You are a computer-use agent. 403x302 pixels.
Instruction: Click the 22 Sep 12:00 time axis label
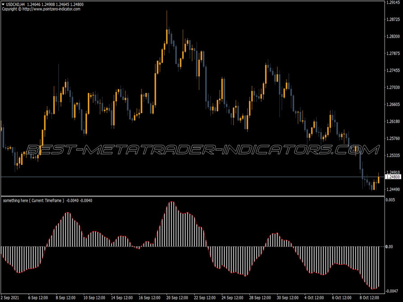click(205, 298)
